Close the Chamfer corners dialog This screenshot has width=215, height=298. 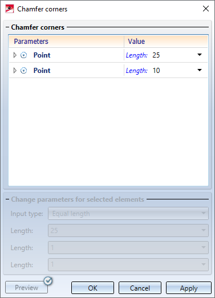pos(206,9)
